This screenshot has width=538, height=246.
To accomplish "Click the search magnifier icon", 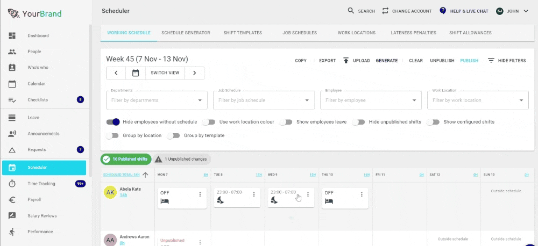I will 351,11.
